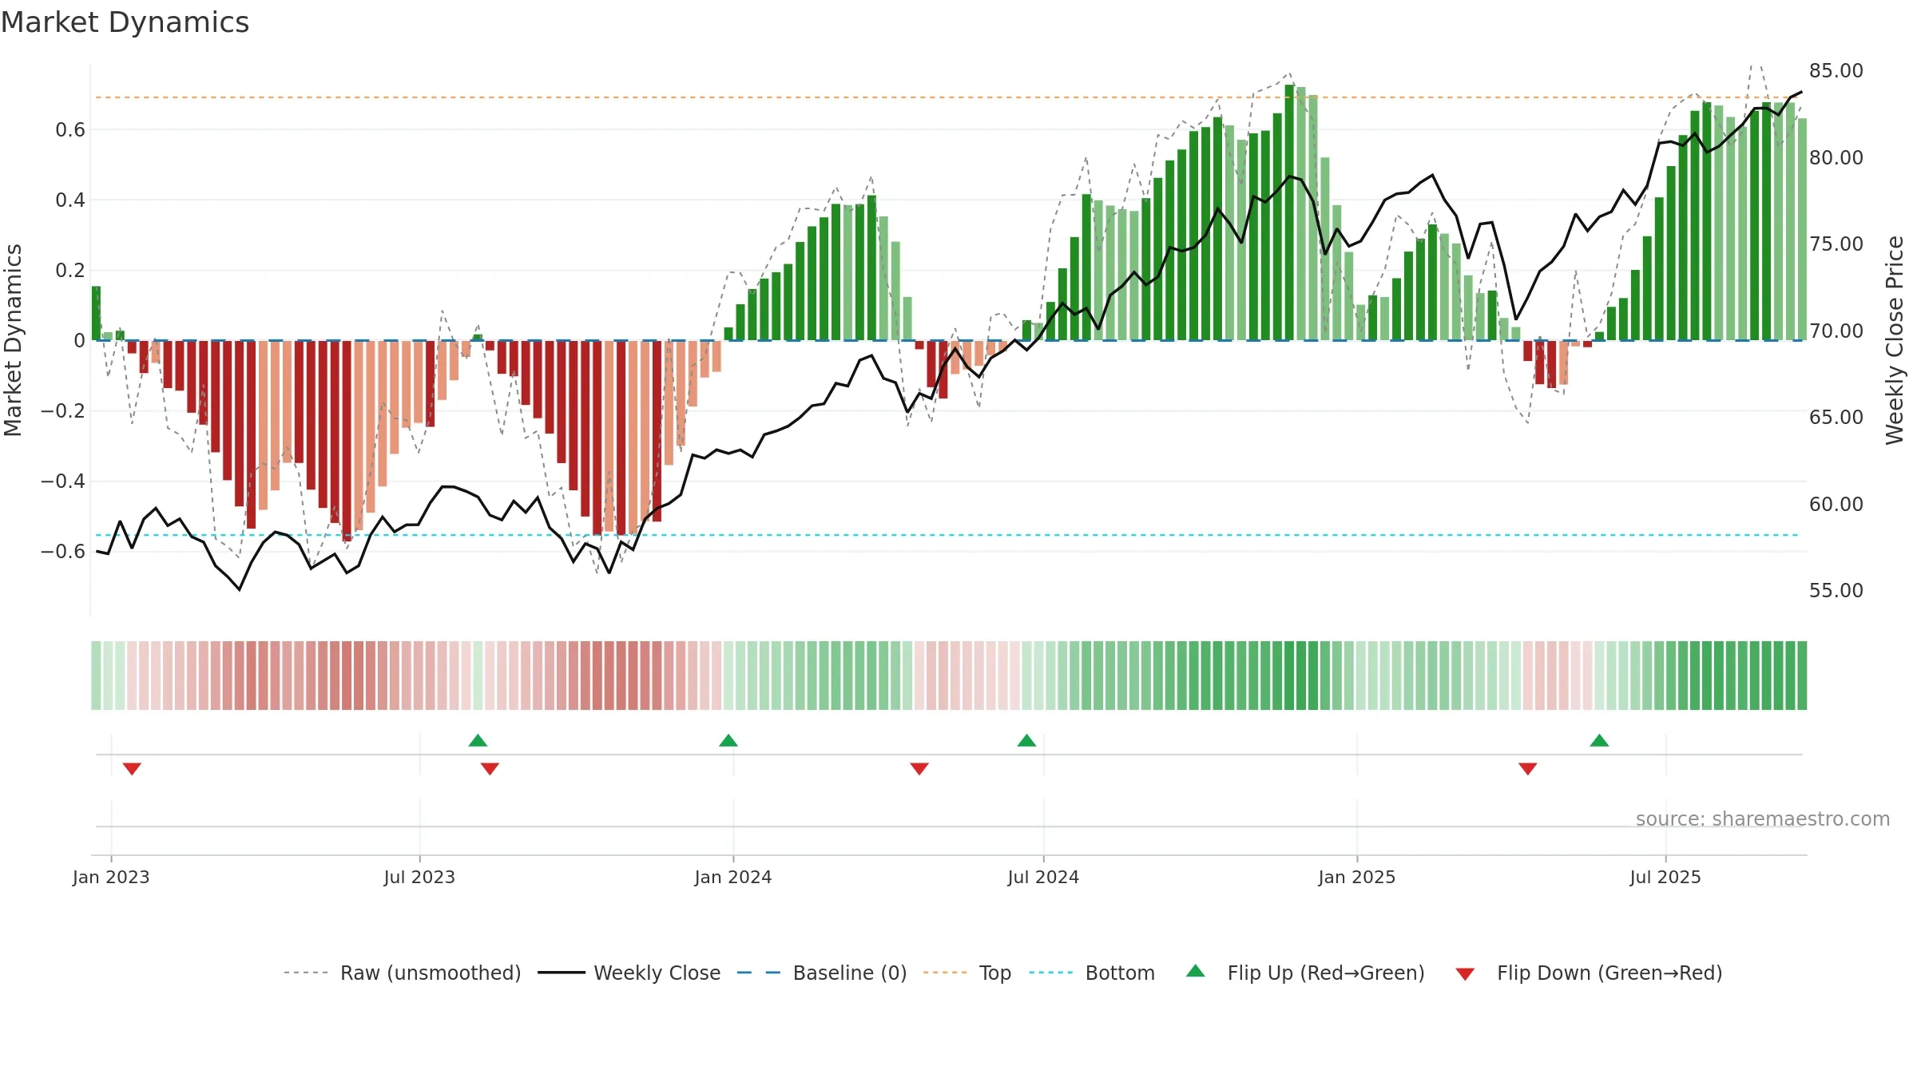1917x1078 pixels.
Task: Click the Jan 2024 x-axis label
Action: tap(733, 877)
